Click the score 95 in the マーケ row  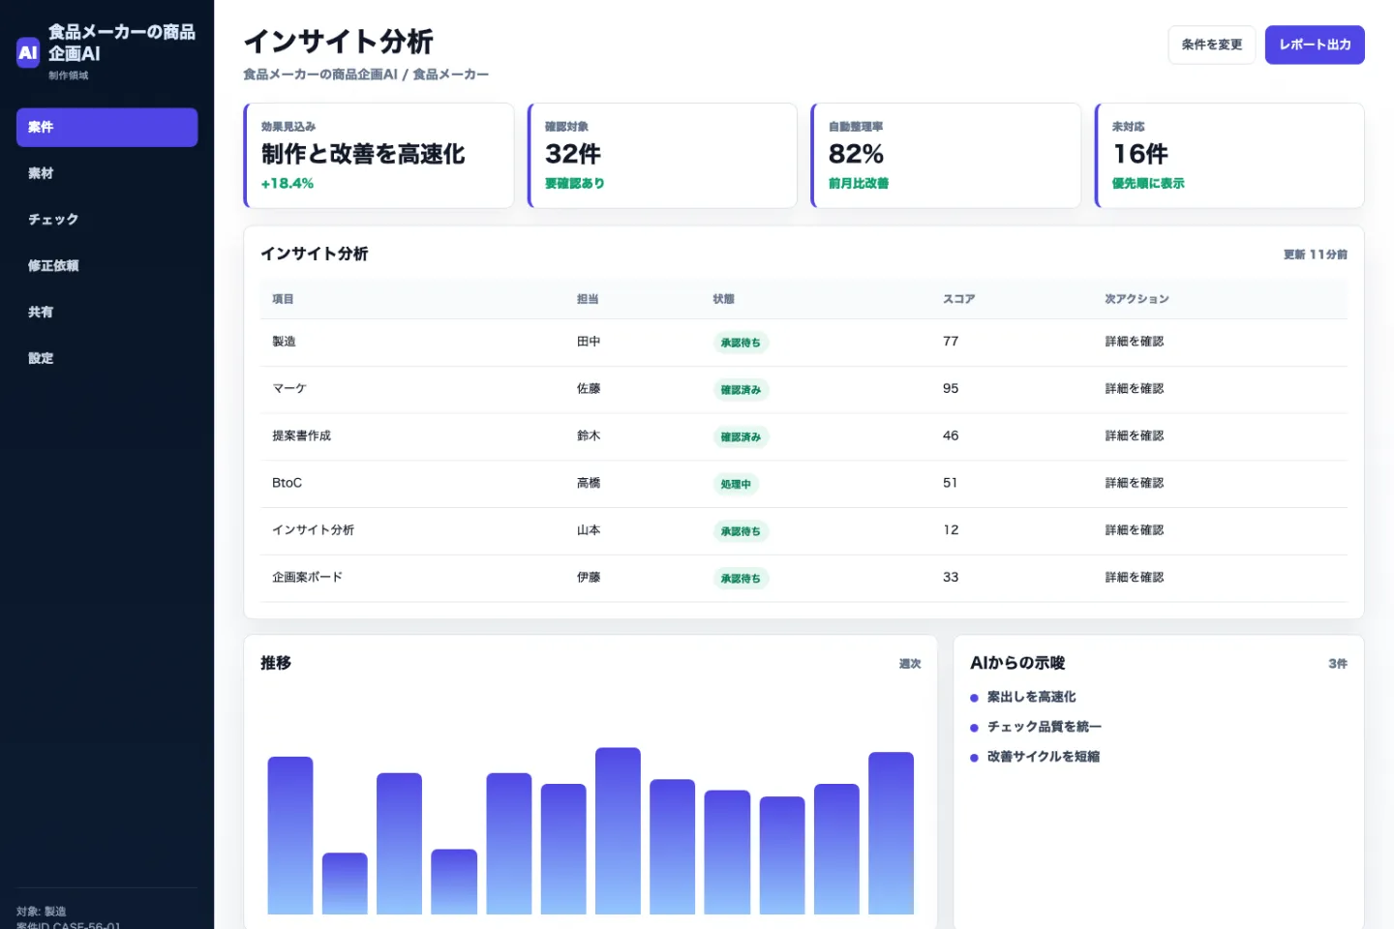tap(951, 389)
